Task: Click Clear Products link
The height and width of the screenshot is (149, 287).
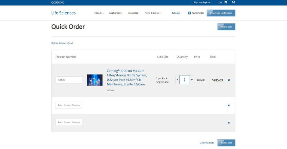Action: [x=207, y=143]
